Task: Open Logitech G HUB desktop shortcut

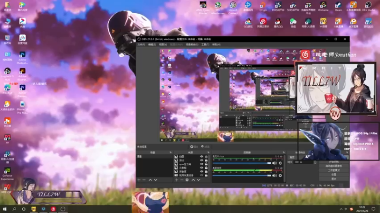Action: [8, 74]
